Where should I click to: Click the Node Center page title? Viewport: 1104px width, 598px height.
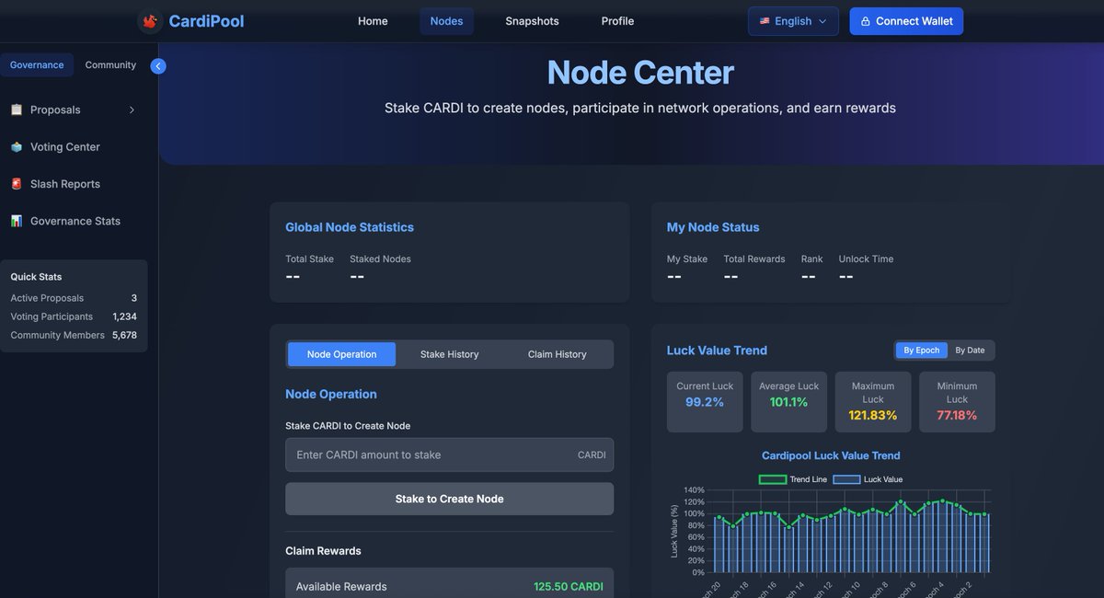coord(640,73)
